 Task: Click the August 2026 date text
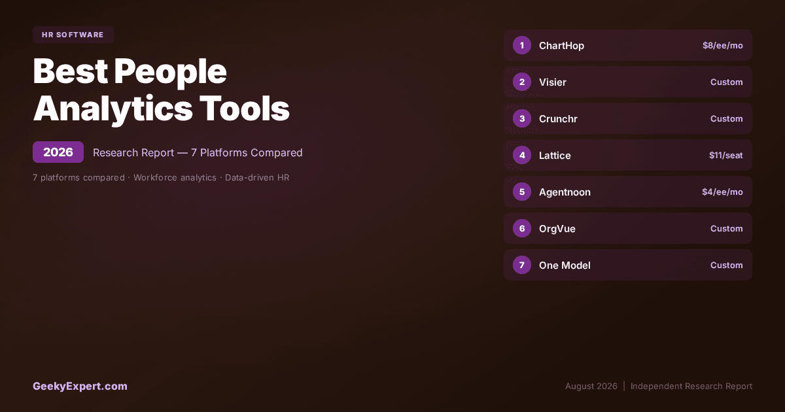[591, 386]
